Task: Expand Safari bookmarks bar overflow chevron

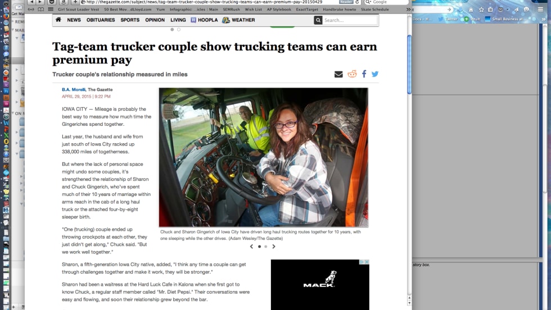Action: [408, 10]
